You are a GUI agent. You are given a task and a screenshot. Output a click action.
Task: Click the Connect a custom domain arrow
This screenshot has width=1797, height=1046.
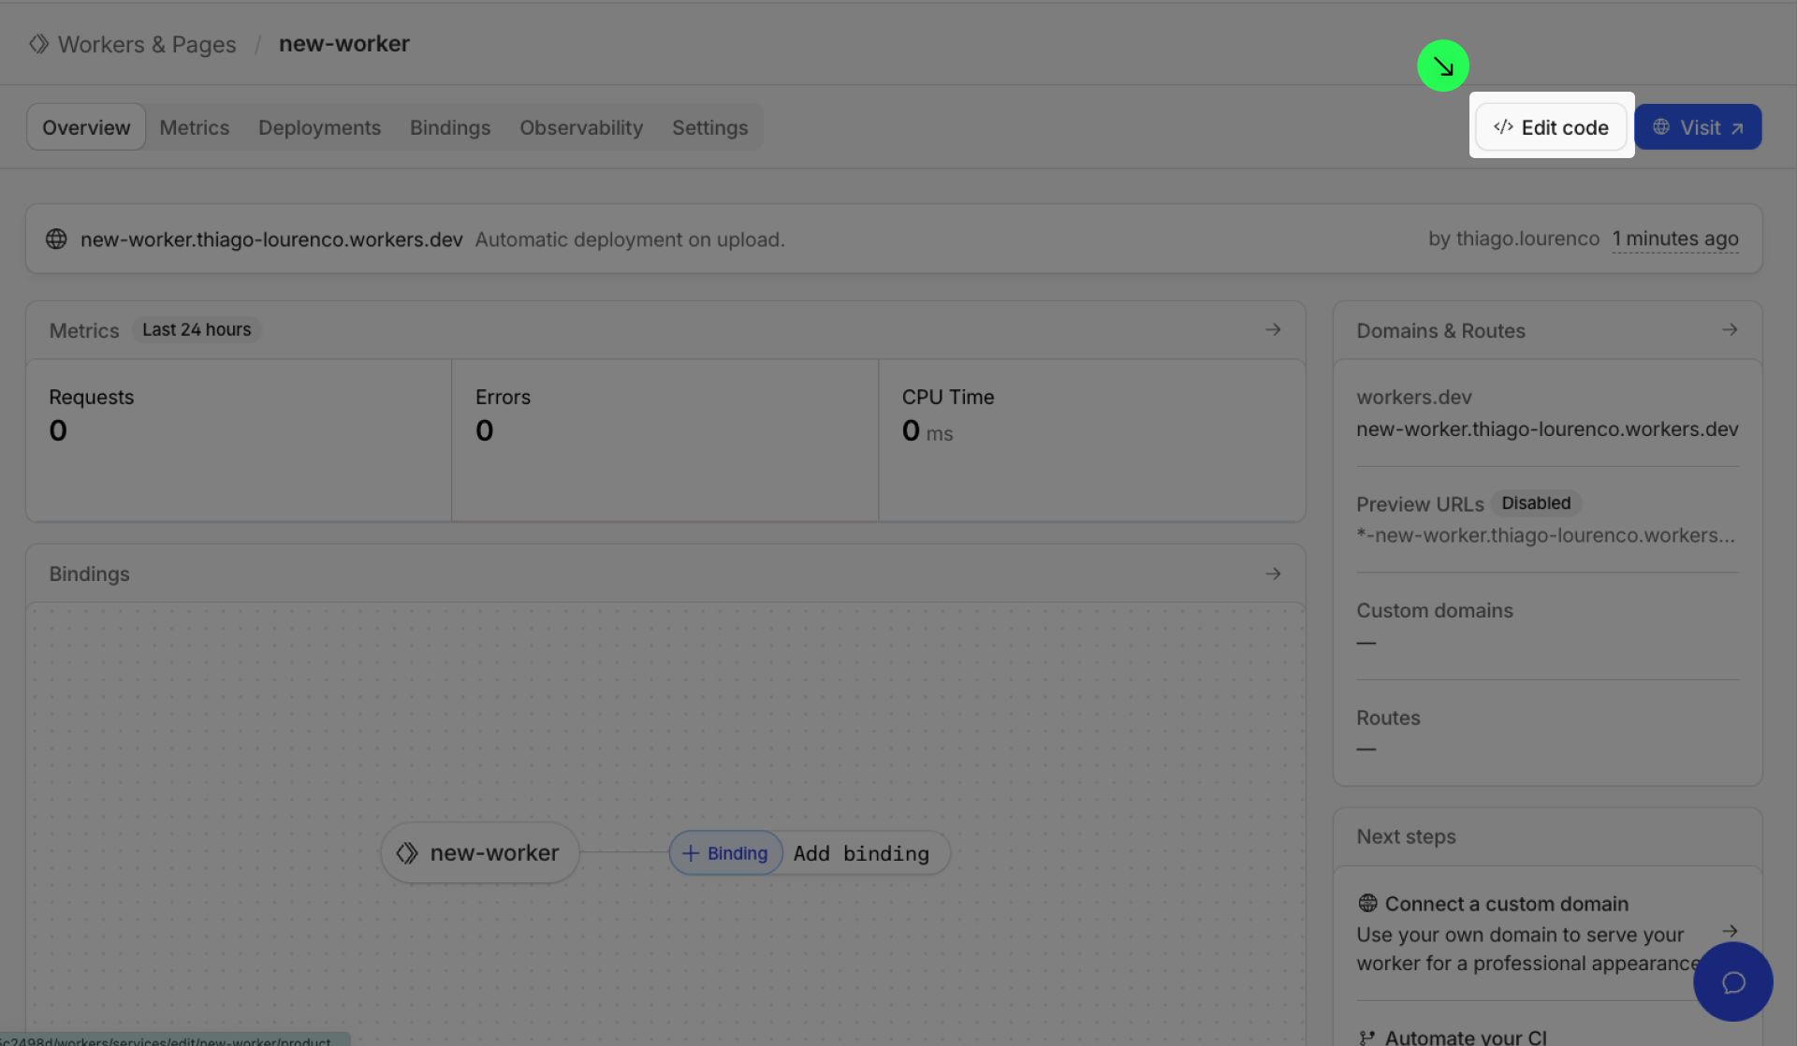point(1729,931)
